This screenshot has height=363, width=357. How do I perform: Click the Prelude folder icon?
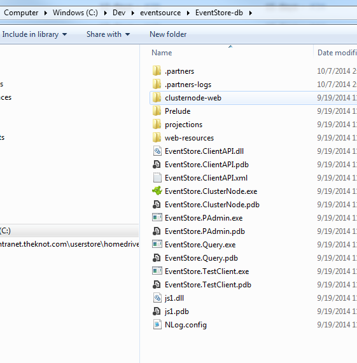(157, 111)
